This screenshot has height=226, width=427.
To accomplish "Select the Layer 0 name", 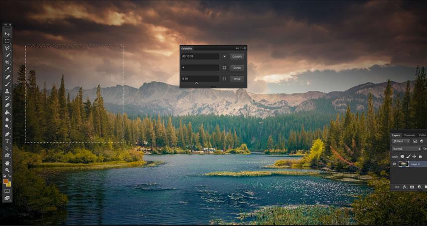I will (415, 164).
